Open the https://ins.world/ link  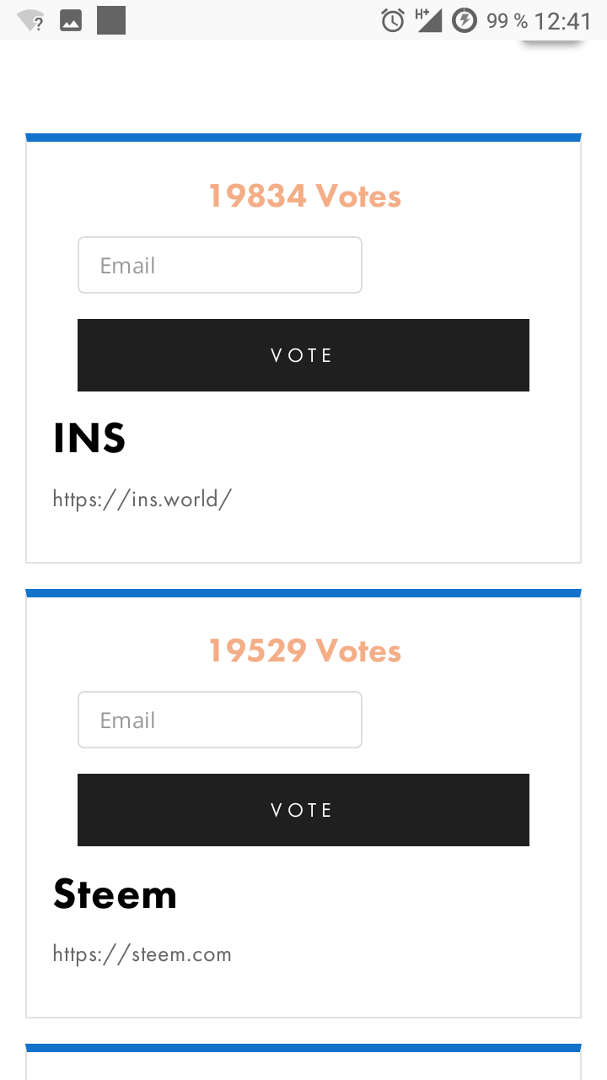[x=142, y=499]
